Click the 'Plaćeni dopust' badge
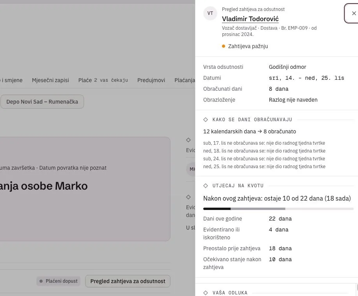Screen dimensions: 358x296 59,281
